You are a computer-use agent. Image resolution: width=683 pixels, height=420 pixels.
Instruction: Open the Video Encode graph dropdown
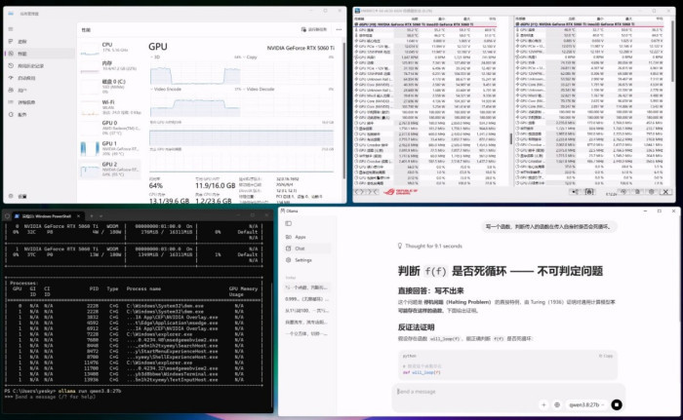click(x=166, y=90)
